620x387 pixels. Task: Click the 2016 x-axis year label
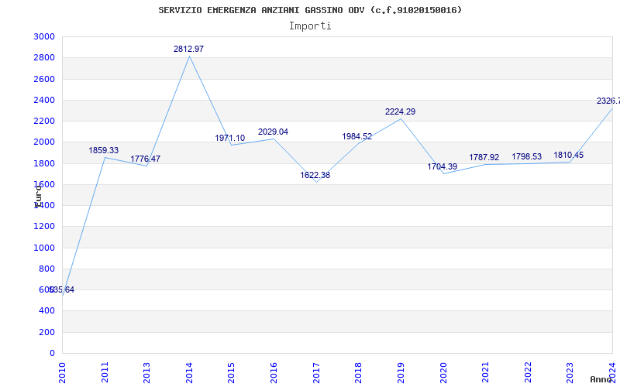tap(274, 372)
